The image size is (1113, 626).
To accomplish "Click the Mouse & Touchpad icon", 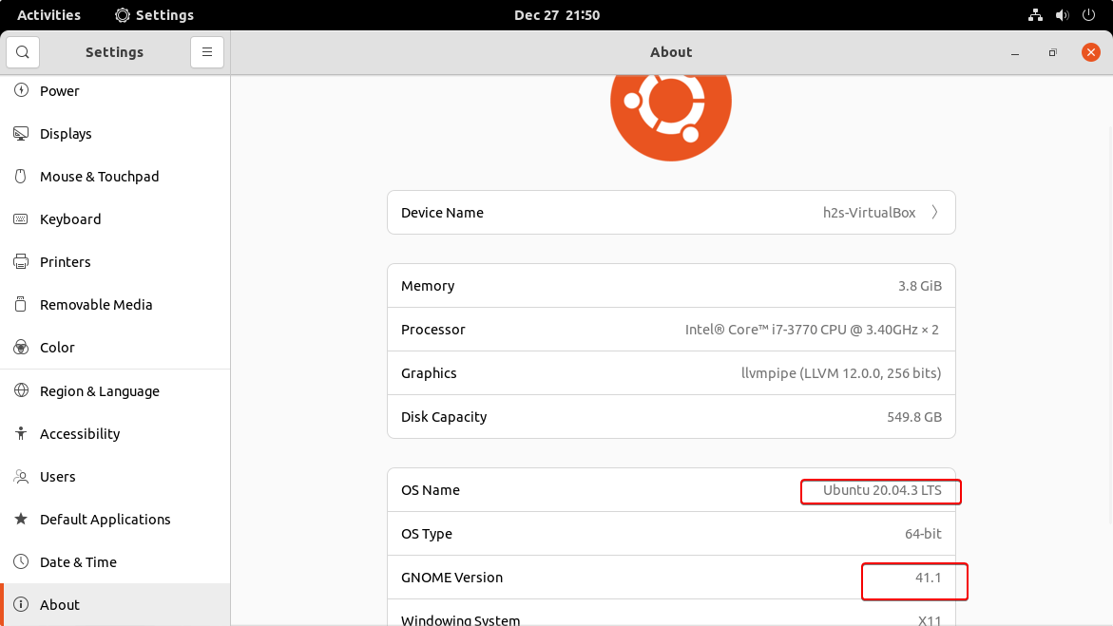I will coord(21,176).
